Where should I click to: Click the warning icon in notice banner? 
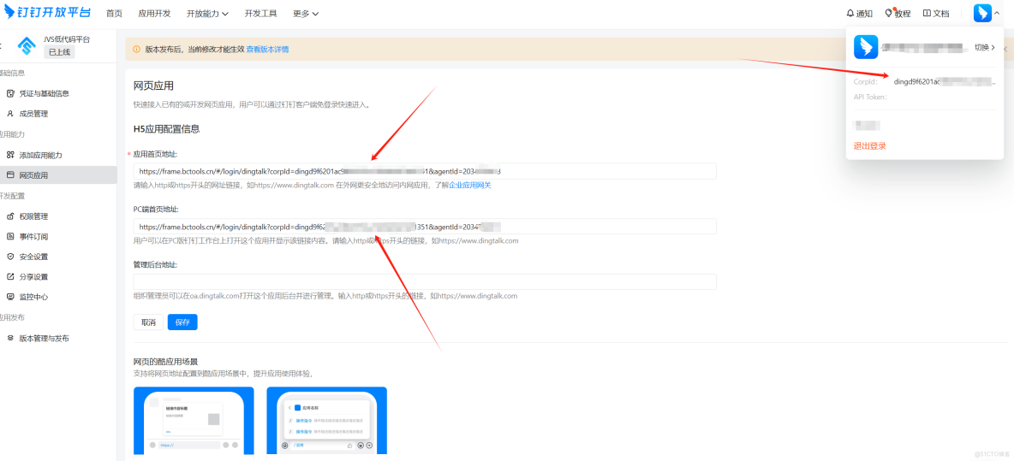point(136,49)
